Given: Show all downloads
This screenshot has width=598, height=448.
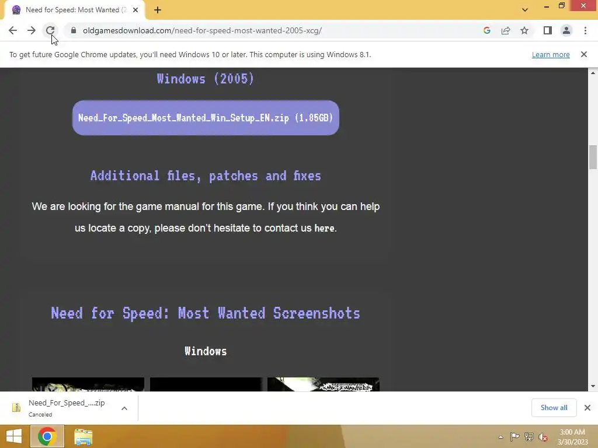Looking at the screenshot, I should [x=554, y=408].
